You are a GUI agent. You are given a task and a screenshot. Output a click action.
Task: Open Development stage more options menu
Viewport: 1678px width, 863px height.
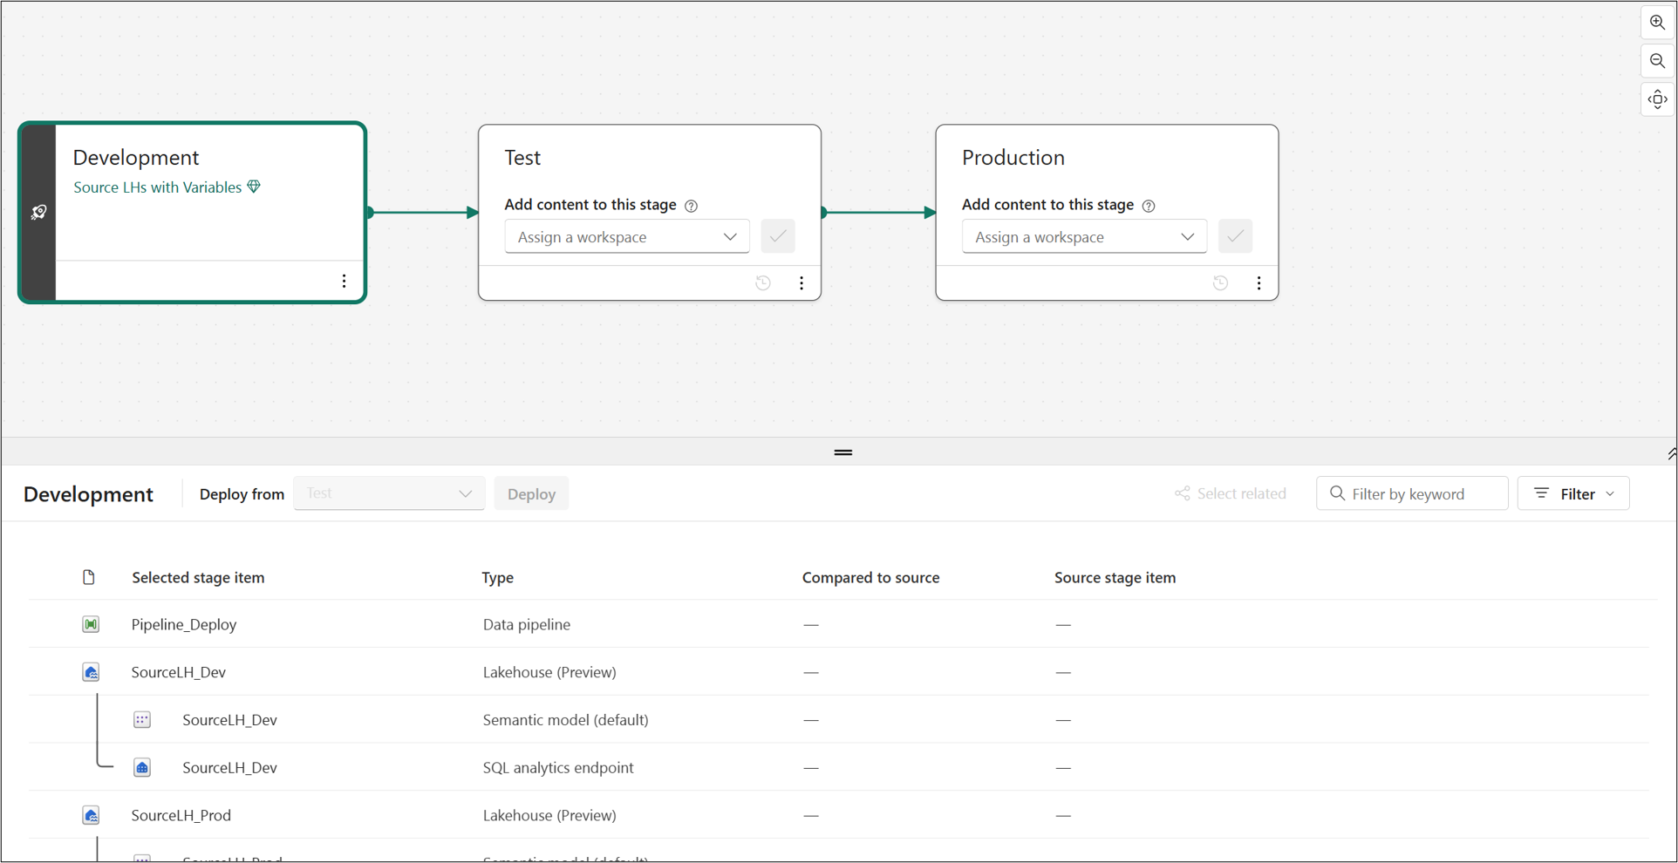(x=344, y=281)
